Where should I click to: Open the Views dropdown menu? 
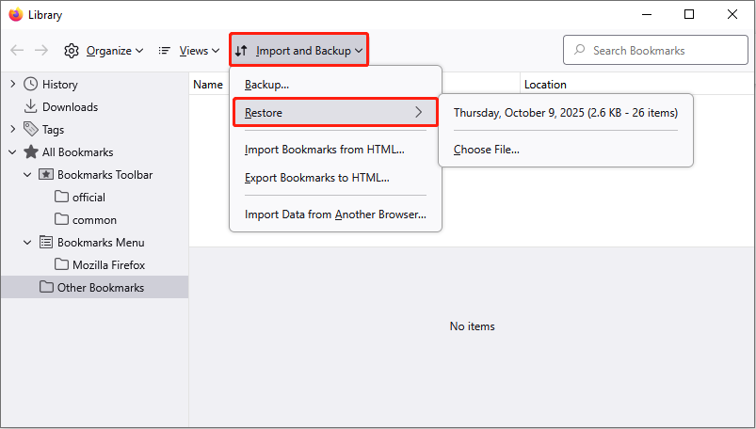188,50
